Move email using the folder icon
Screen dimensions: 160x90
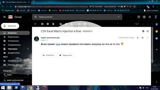79,24
